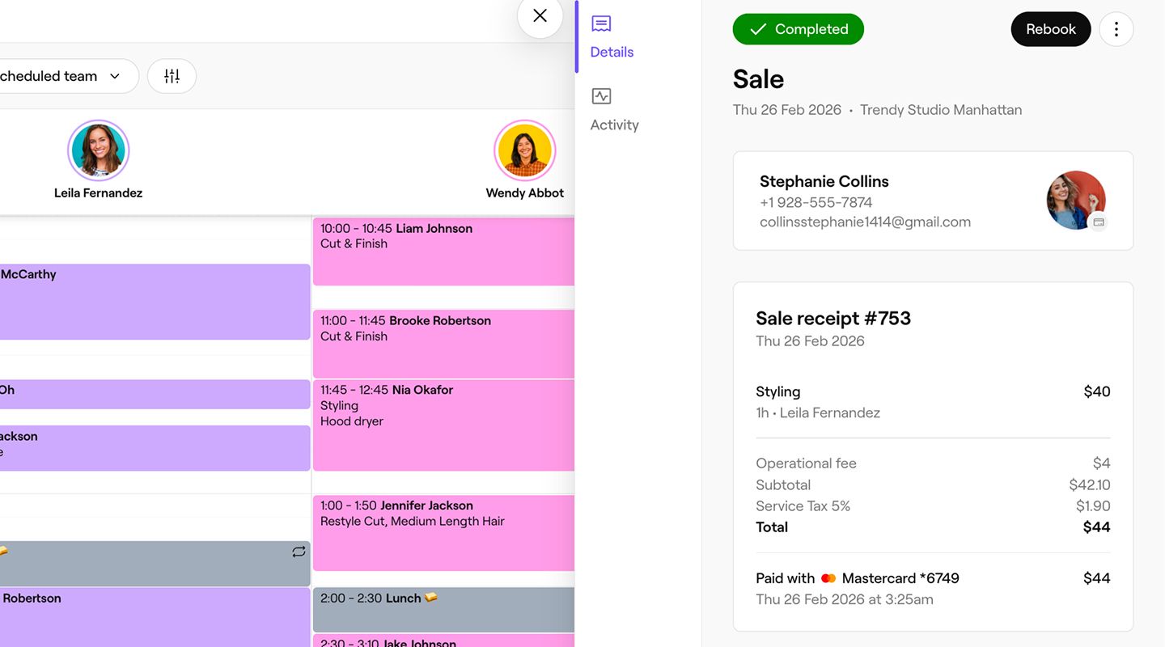
Task: Click the Mastercard logo in payment row
Action: coord(828,578)
